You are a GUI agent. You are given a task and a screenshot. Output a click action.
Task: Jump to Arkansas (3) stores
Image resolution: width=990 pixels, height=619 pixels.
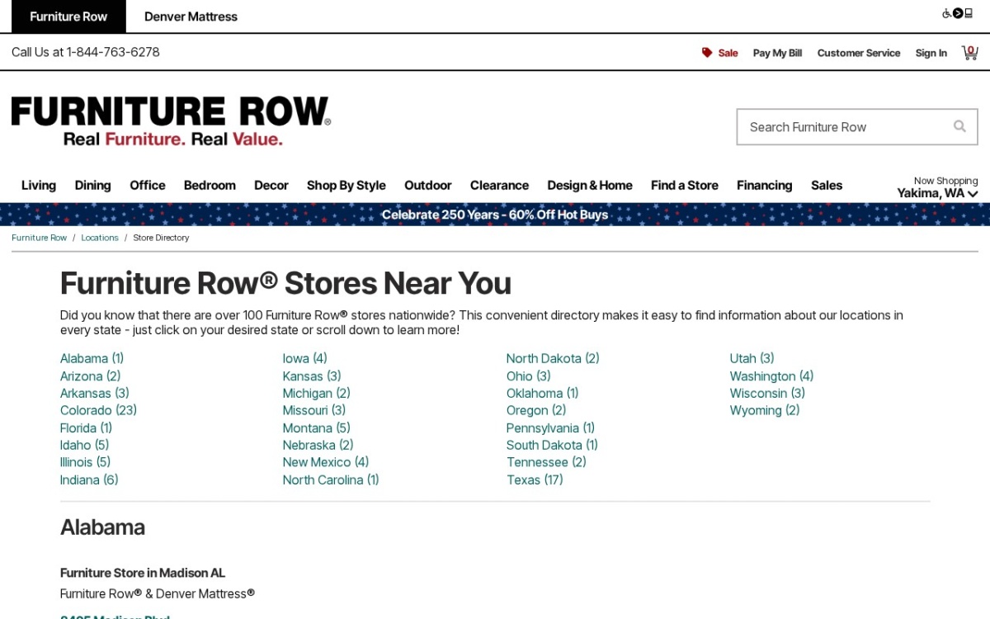tap(95, 393)
